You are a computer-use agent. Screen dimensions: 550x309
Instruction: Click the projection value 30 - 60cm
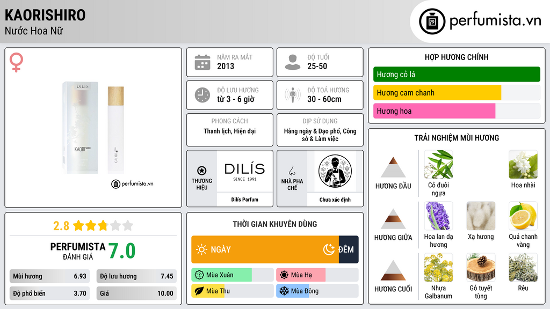[x=324, y=99]
